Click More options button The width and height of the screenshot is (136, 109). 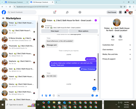[x=83, y=31]
